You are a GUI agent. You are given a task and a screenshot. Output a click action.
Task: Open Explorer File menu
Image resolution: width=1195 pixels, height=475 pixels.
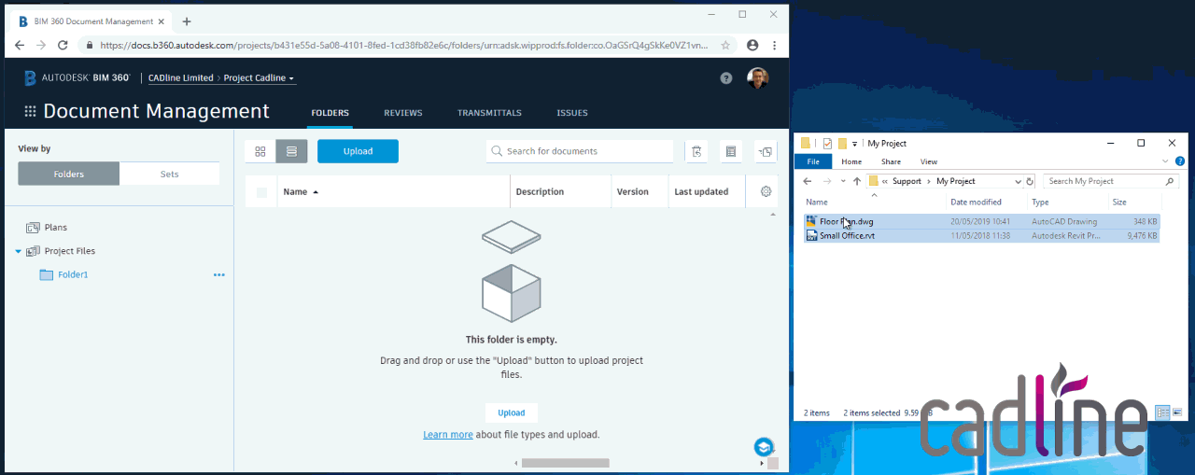[813, 161]
